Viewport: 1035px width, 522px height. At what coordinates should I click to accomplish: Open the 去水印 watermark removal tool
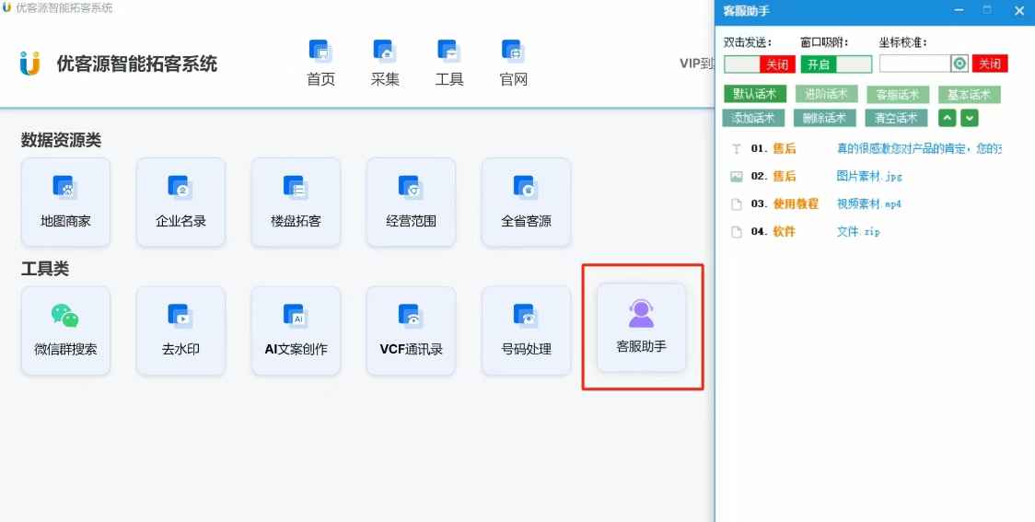[180, 331]
